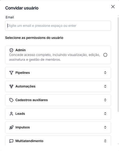The height and width of the screenshot is (151, 119).
Task: Click the Pipelines funnel icon
Action: coord(11,73)
